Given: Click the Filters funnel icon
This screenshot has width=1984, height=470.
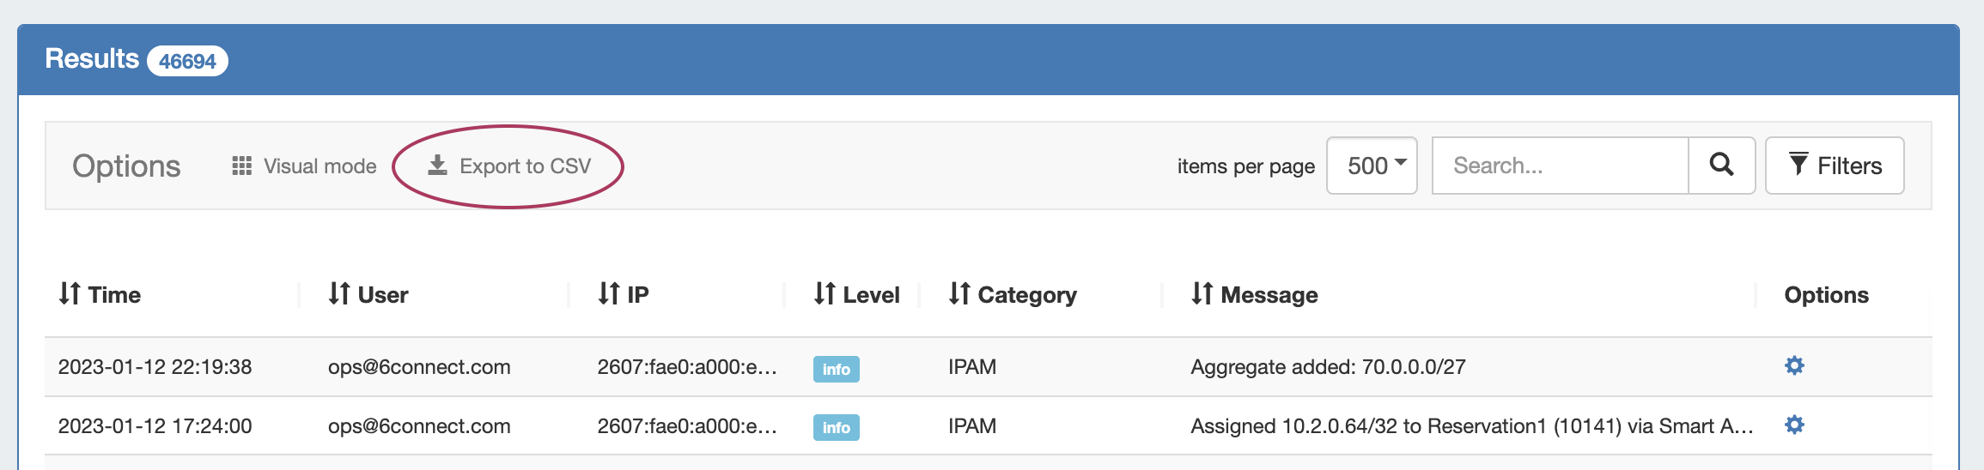Looking at the screenshot, I should pos(1798,164).
